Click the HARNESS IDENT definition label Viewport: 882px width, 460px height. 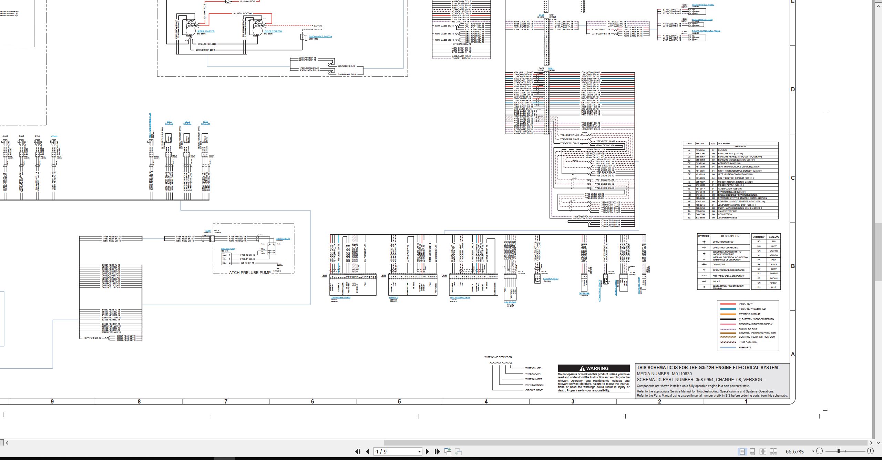pyautogui.click(x=535, y=385)
